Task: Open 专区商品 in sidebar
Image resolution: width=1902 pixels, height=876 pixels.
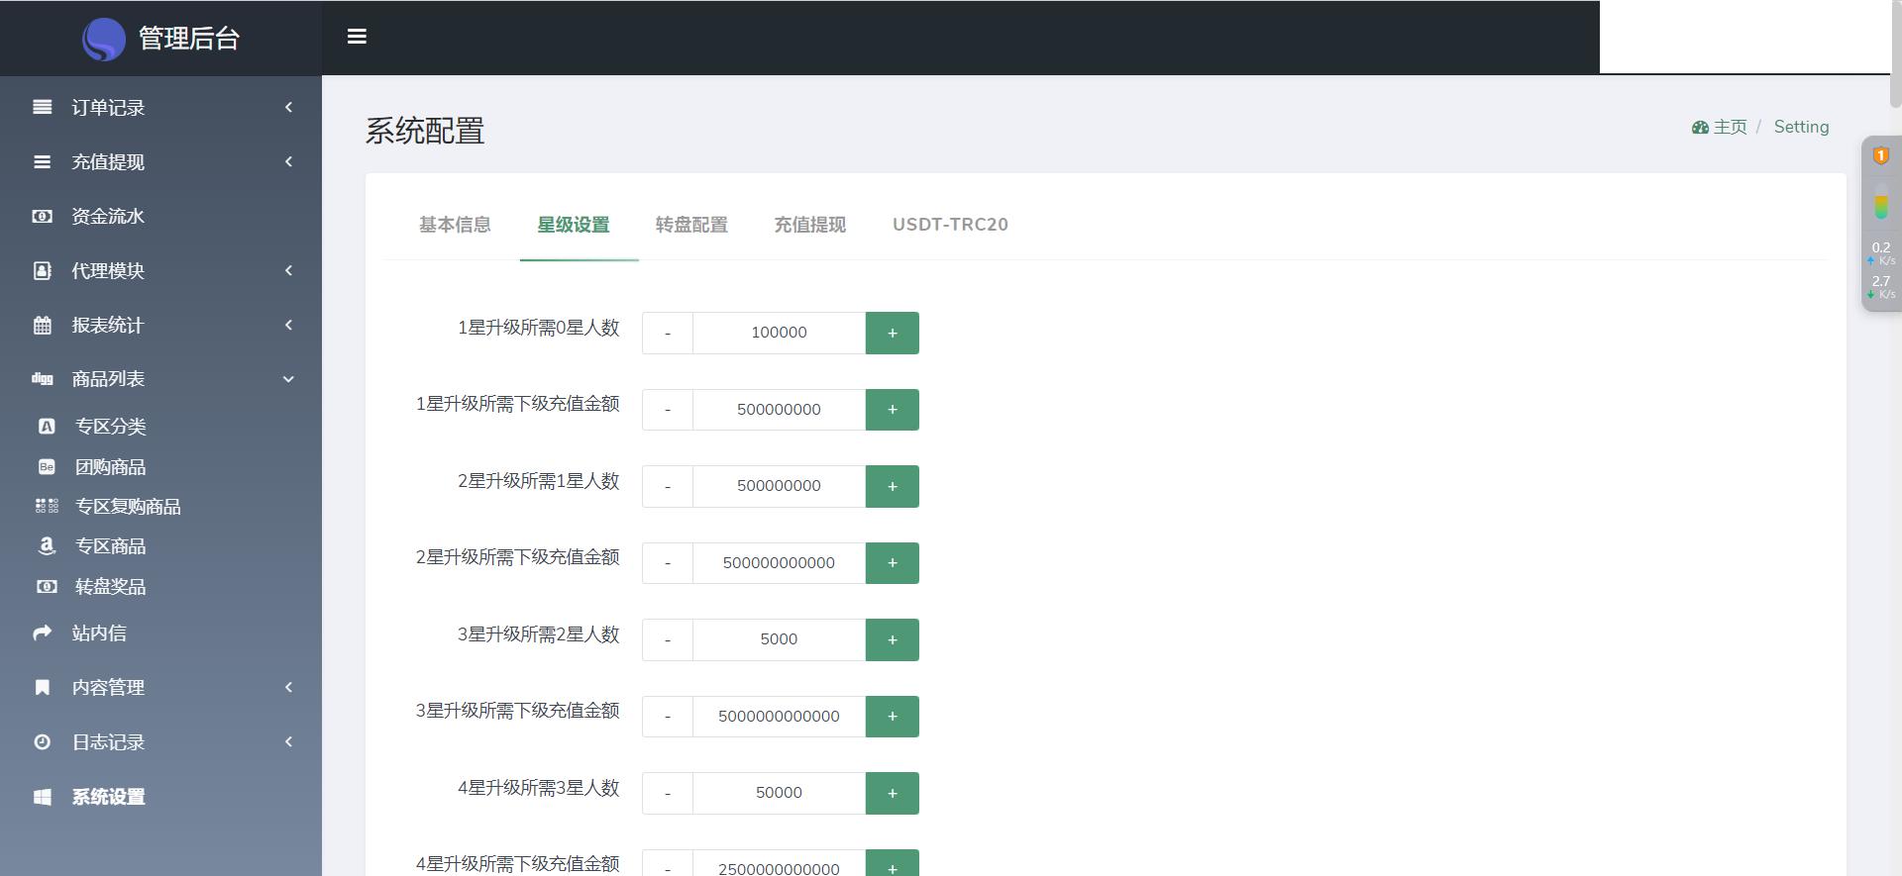Action: pyautogui.click(x=111, y=546)
